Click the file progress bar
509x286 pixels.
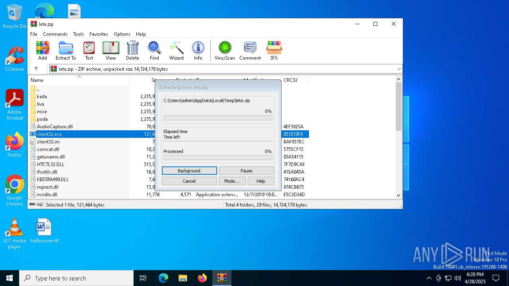[218, 118]
